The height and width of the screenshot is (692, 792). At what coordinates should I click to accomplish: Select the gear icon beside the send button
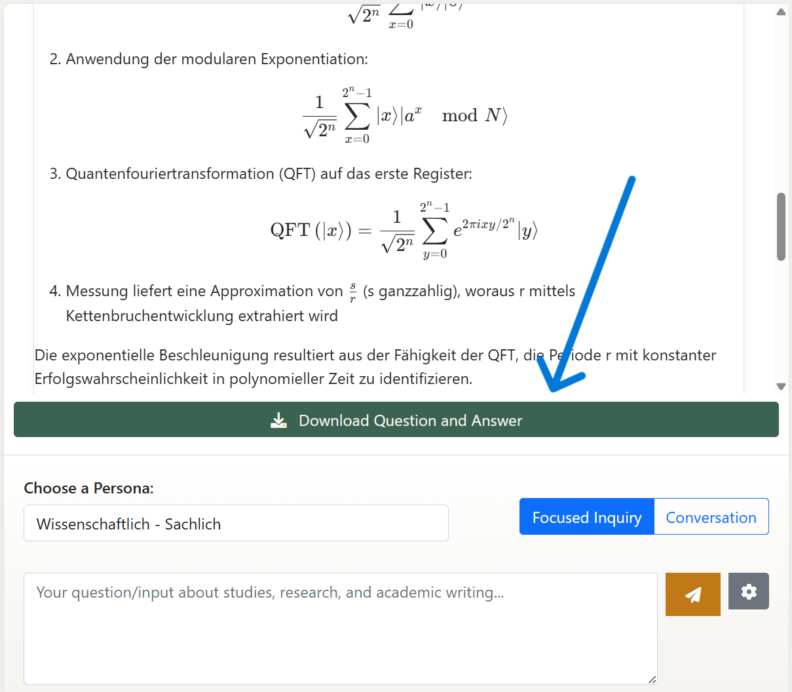[x=748, y=591]
